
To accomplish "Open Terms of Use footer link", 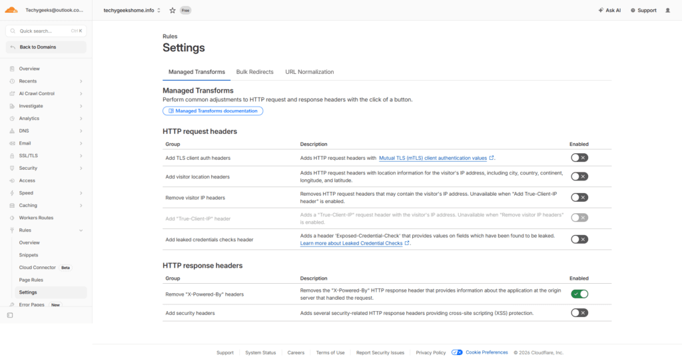I will [330, 353].
